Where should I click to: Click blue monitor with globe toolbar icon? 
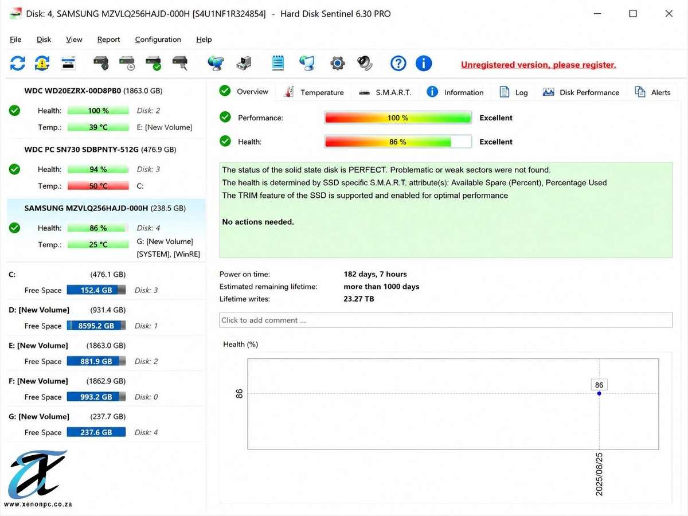click(x=307, y=63)
